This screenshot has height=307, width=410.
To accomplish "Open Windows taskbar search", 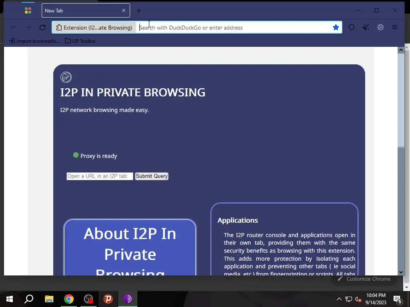I will point(29,299).
